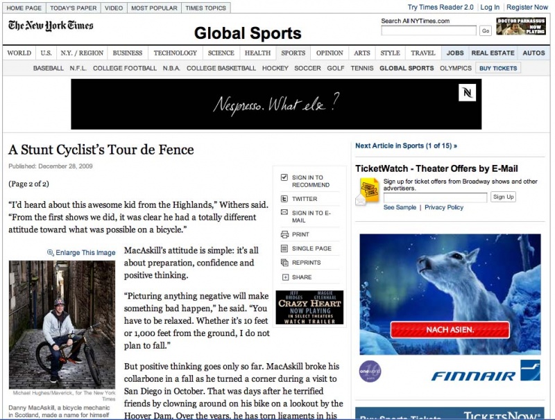Screen dimensions: 555x420
Task: Open the Global Sports subsection
Action: [x=407, y=68]
